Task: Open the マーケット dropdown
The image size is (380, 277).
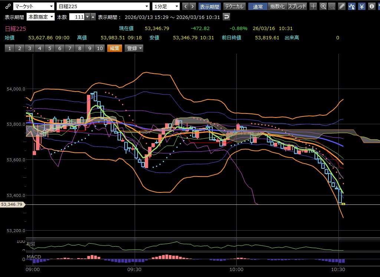Action: pyautogui.click(x=33, y=6)
